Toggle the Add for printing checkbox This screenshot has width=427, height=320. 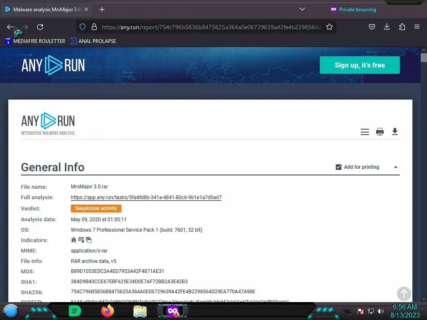[x=339, y=167]
